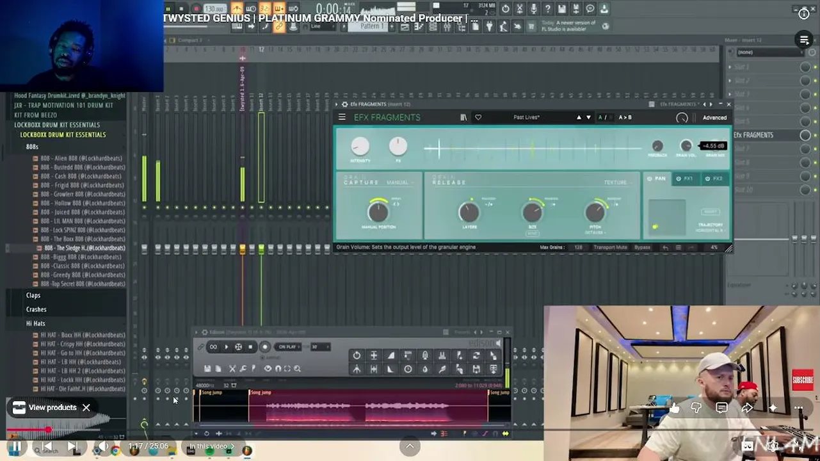
Task: Toggle the FX1 power button
Action: (x=679, y=179)
